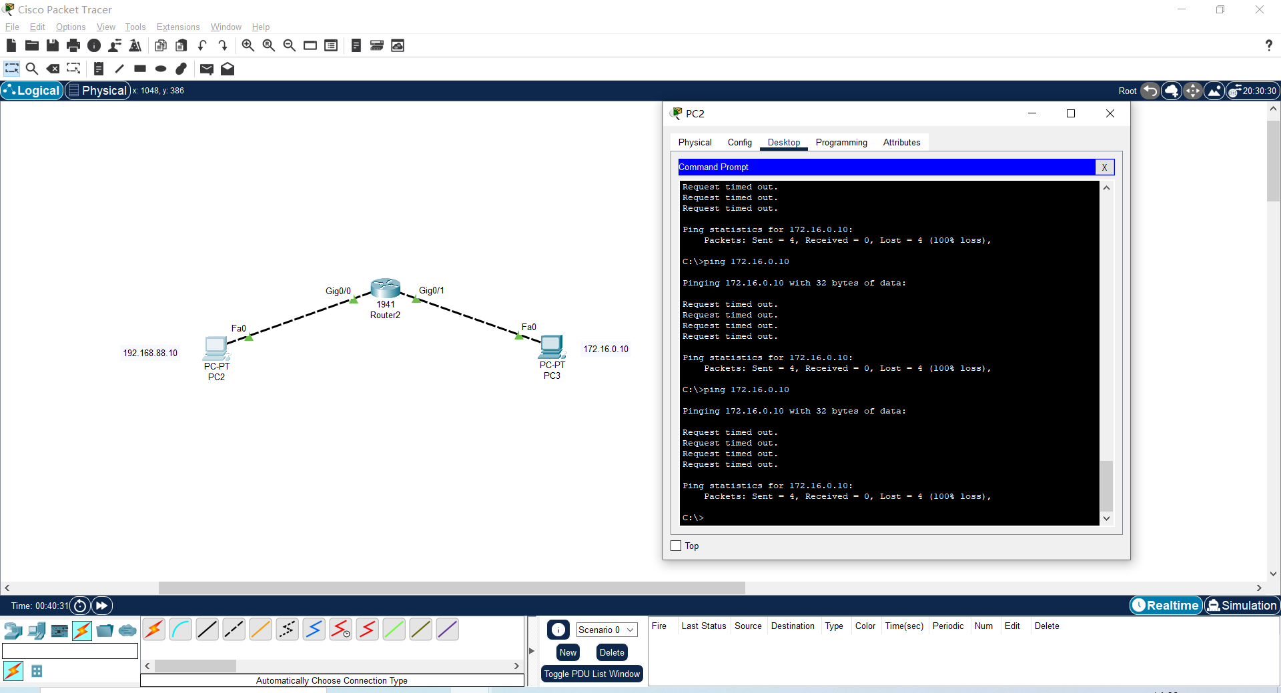Click the Help question mark icon

coord(1268,45)
